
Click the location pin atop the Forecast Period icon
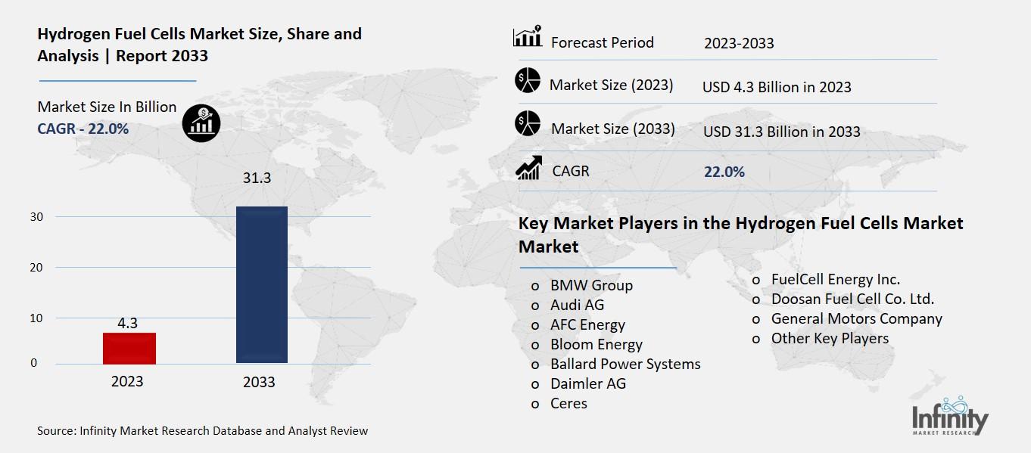[x=537, y=26]
